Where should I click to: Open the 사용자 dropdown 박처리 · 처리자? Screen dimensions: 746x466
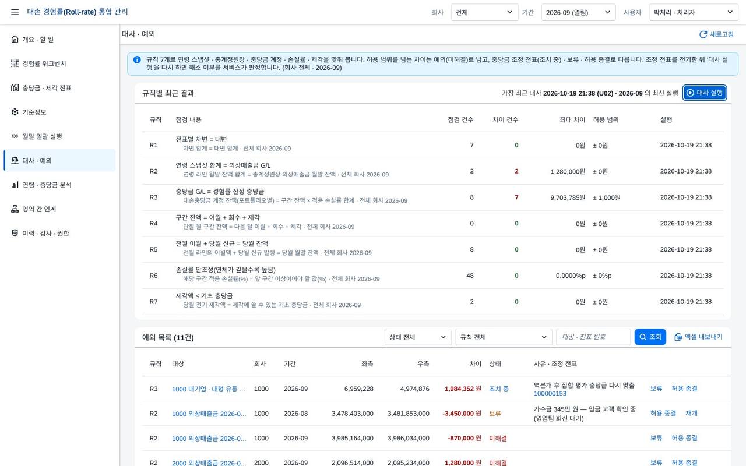pos(694,12)
